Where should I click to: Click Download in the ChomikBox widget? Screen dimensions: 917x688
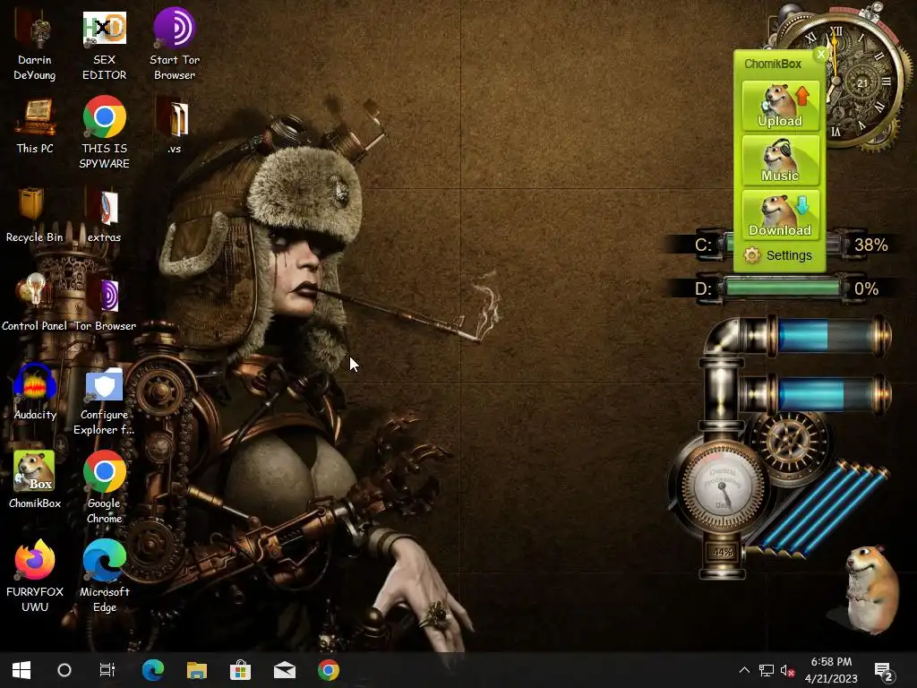[x=780, y=215]
